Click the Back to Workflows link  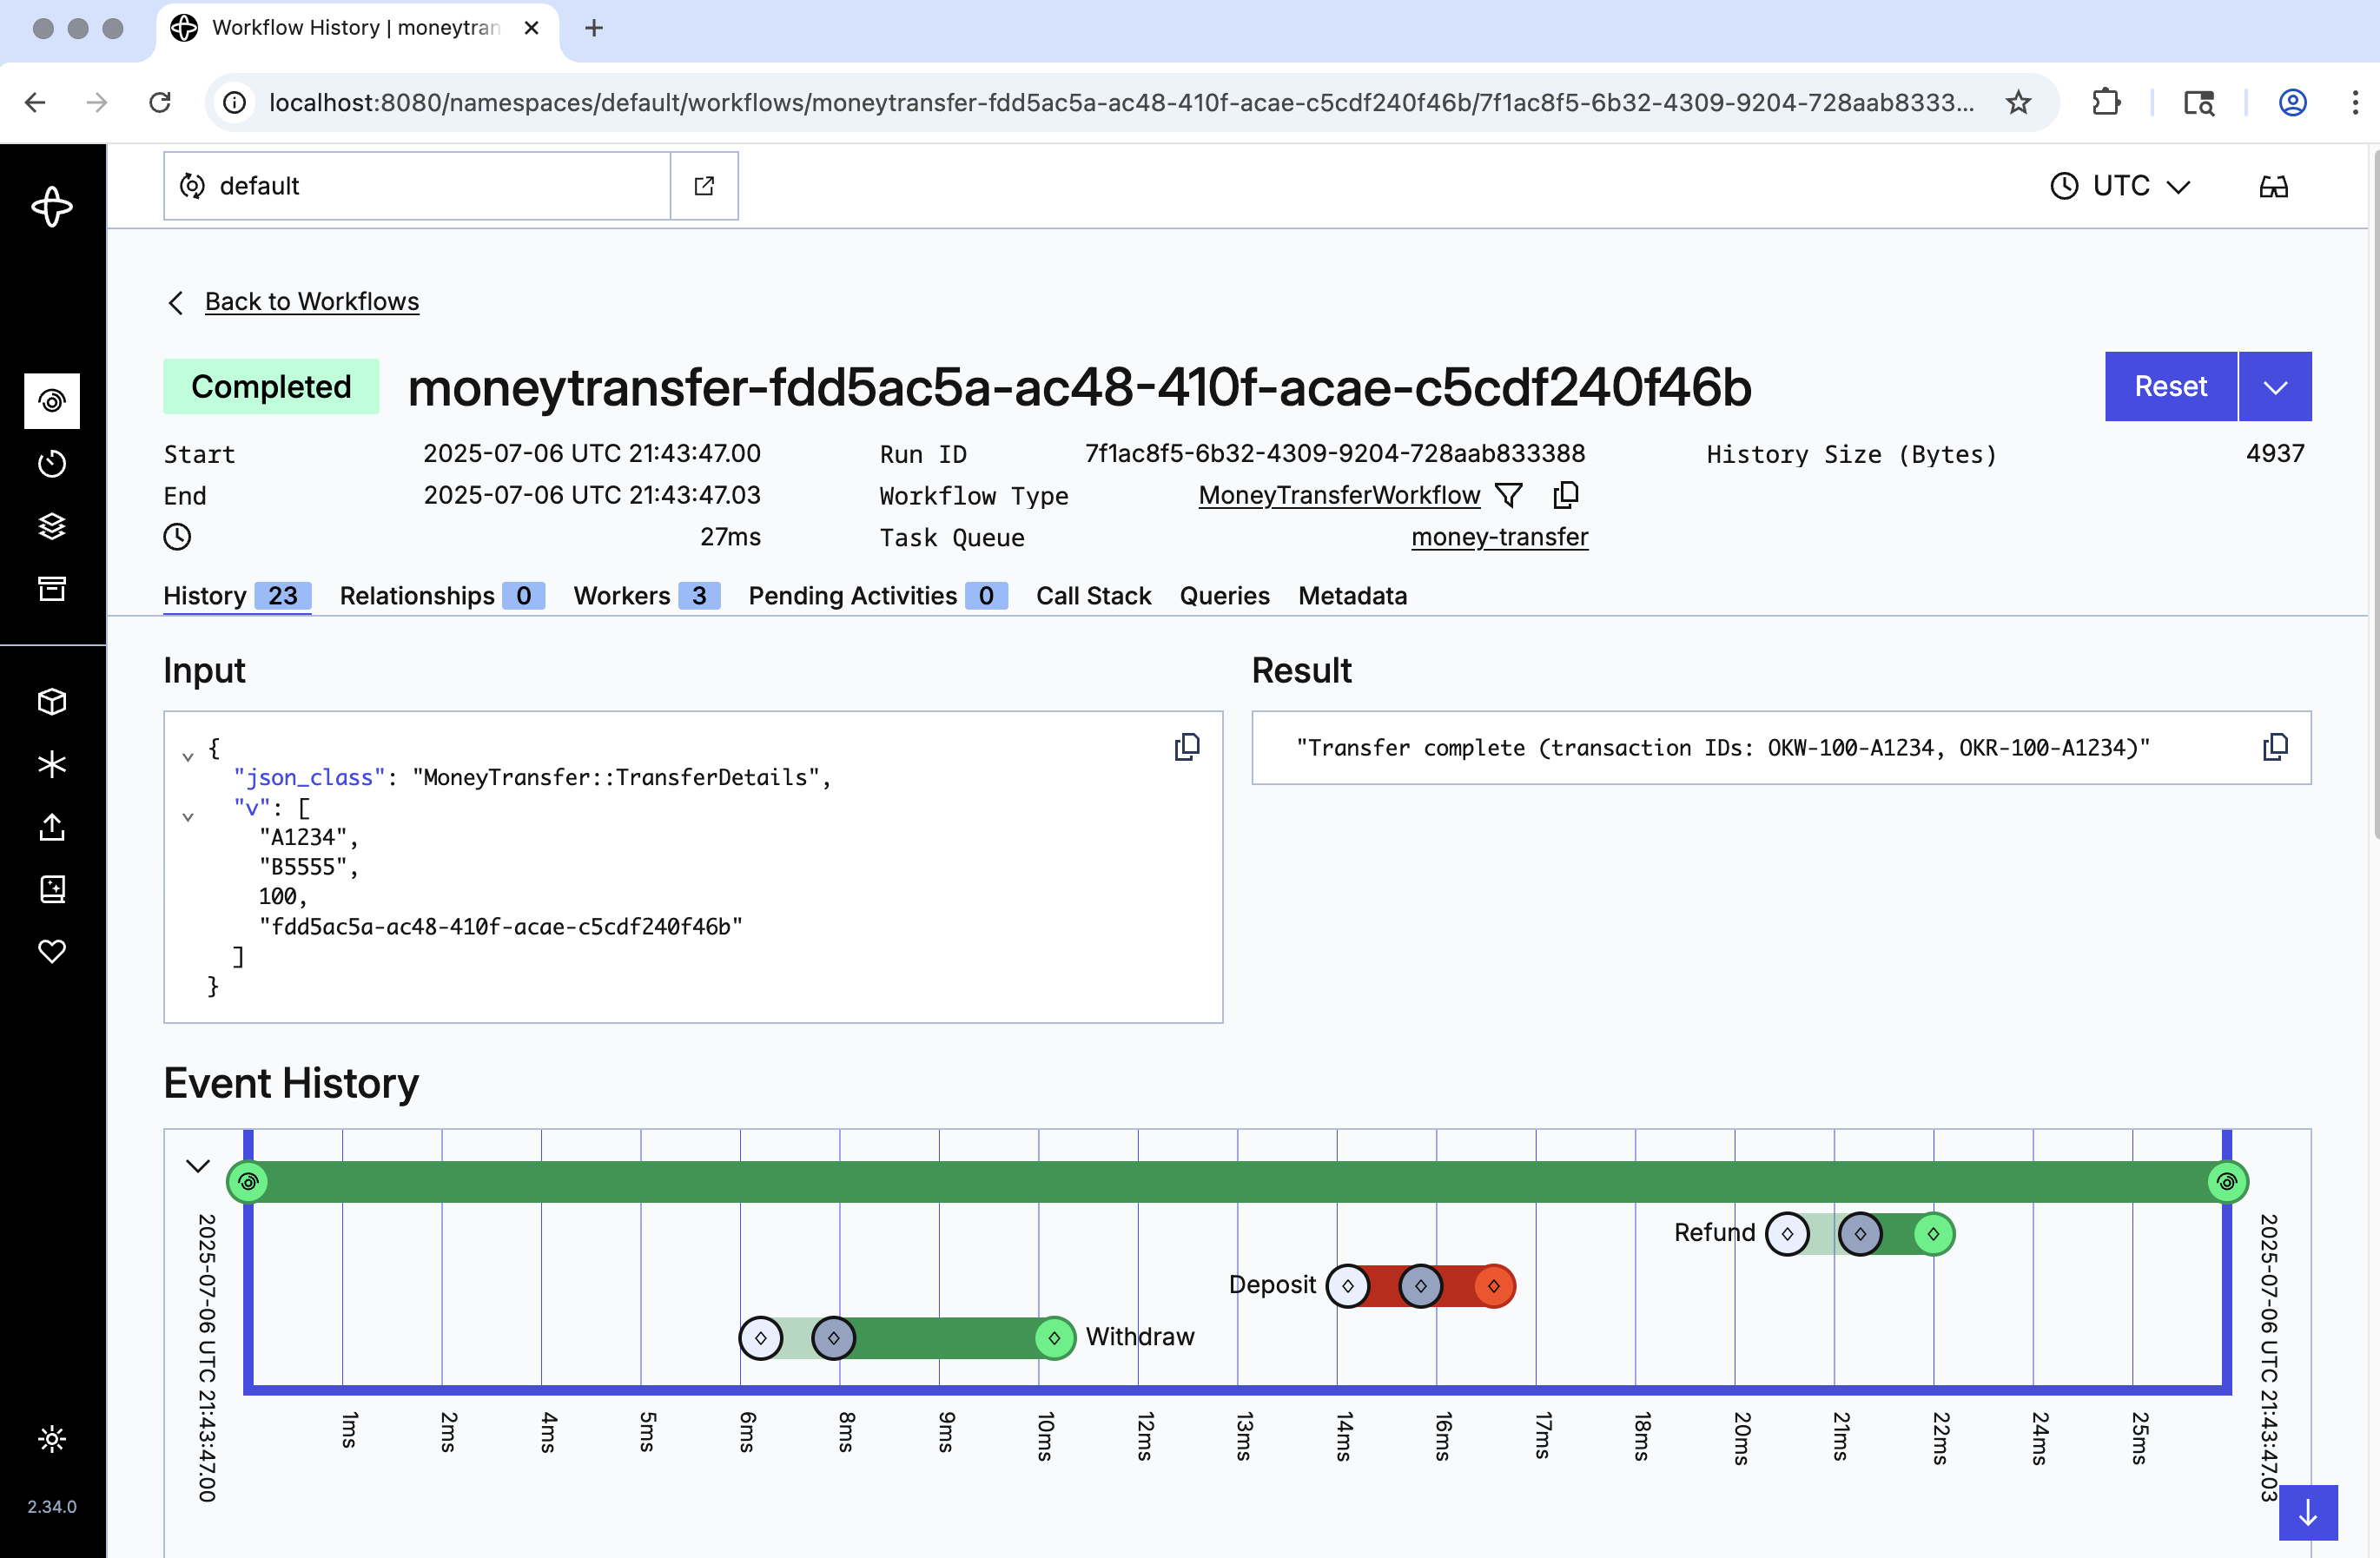tap(311, 301)
